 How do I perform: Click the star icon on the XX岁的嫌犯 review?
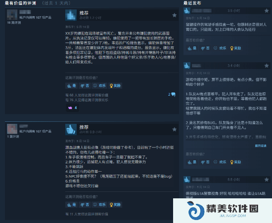(175, 15)
